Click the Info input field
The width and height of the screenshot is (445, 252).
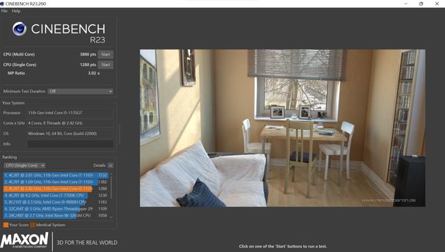coord(70,144)
